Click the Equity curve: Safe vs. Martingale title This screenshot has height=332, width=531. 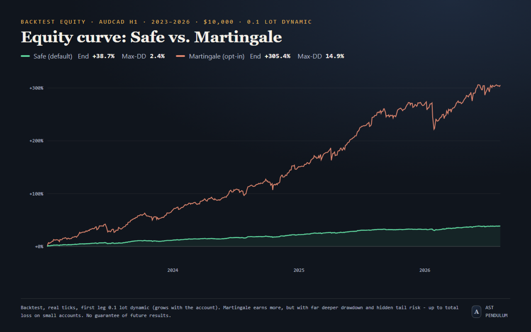pos(151,37)
